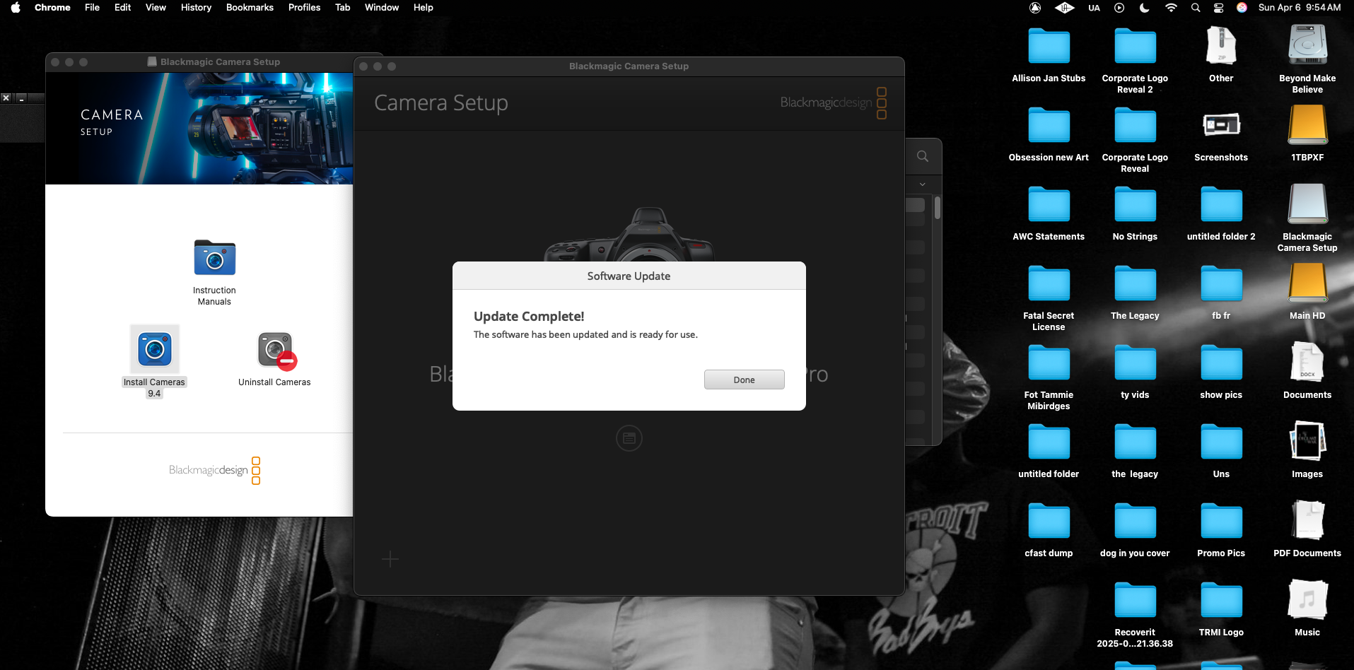Click the date and time clock
Screen dimensions: 1354x670
coord(1300,7)
